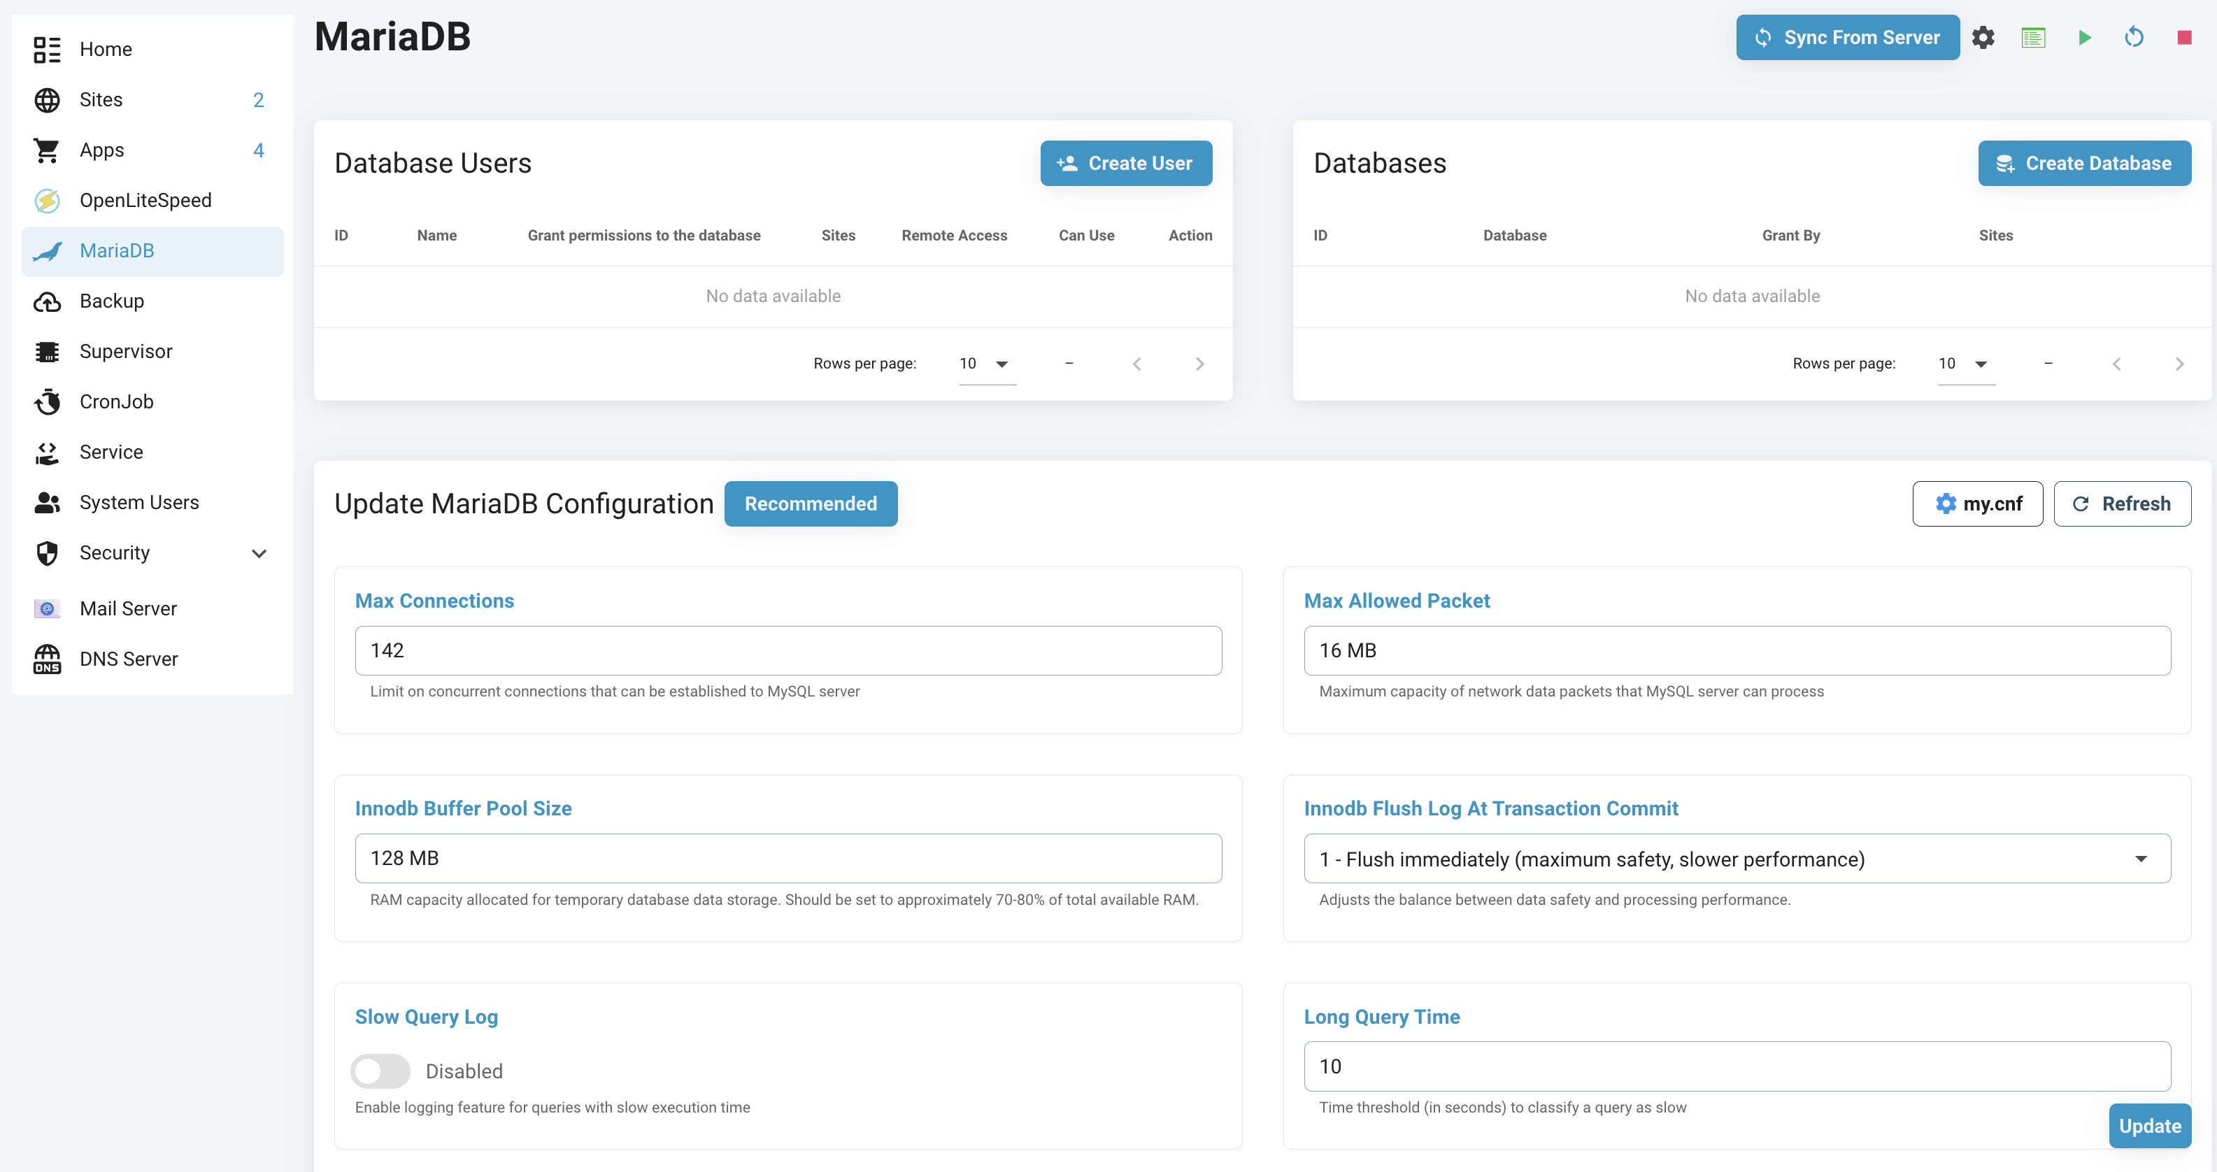Open Innodb Flush Log commit dropdown
2217x1172 pixels.
(1736, 859)
